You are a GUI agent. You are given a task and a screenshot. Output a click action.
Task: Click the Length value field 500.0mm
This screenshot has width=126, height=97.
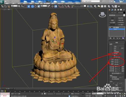click(116, 60)
